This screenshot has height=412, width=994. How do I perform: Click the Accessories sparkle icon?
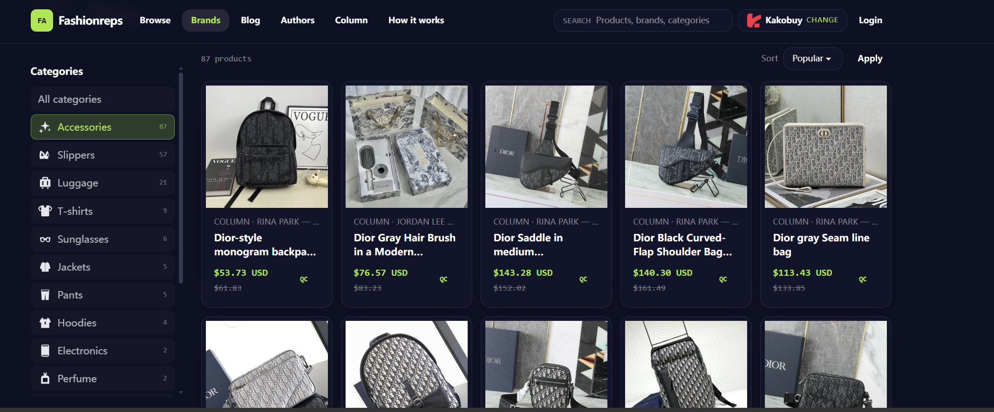pyautogui.click(x=45, y=127)
